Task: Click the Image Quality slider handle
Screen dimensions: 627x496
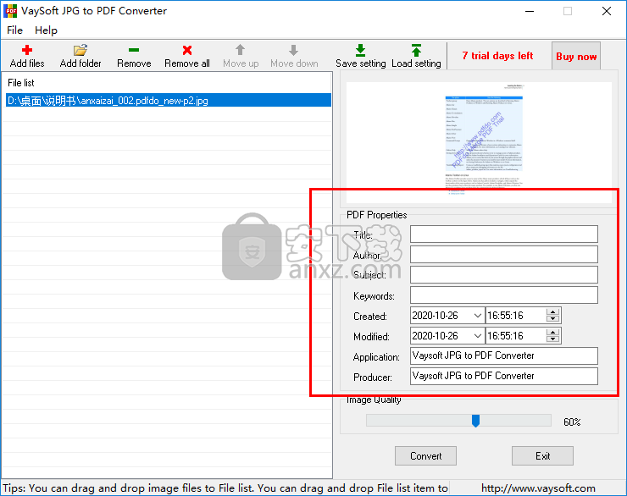Action: [475, 421]
